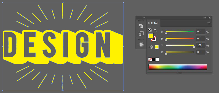The height and width of the screenshot is (93, 219).
Task: Select the black swatch below sliders
Action: (154, 59)
